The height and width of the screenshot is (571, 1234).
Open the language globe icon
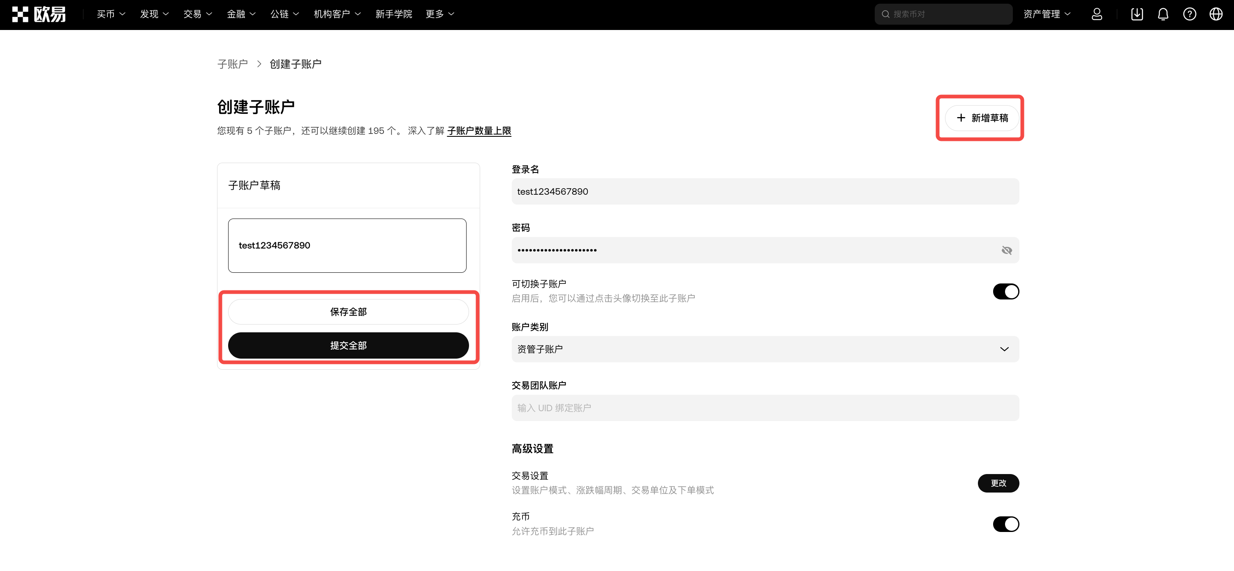[1216, 14]
